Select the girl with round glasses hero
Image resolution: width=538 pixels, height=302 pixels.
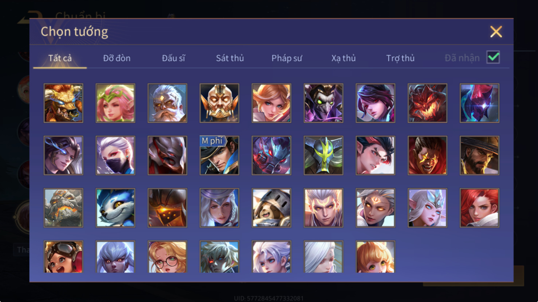[168, 257]
